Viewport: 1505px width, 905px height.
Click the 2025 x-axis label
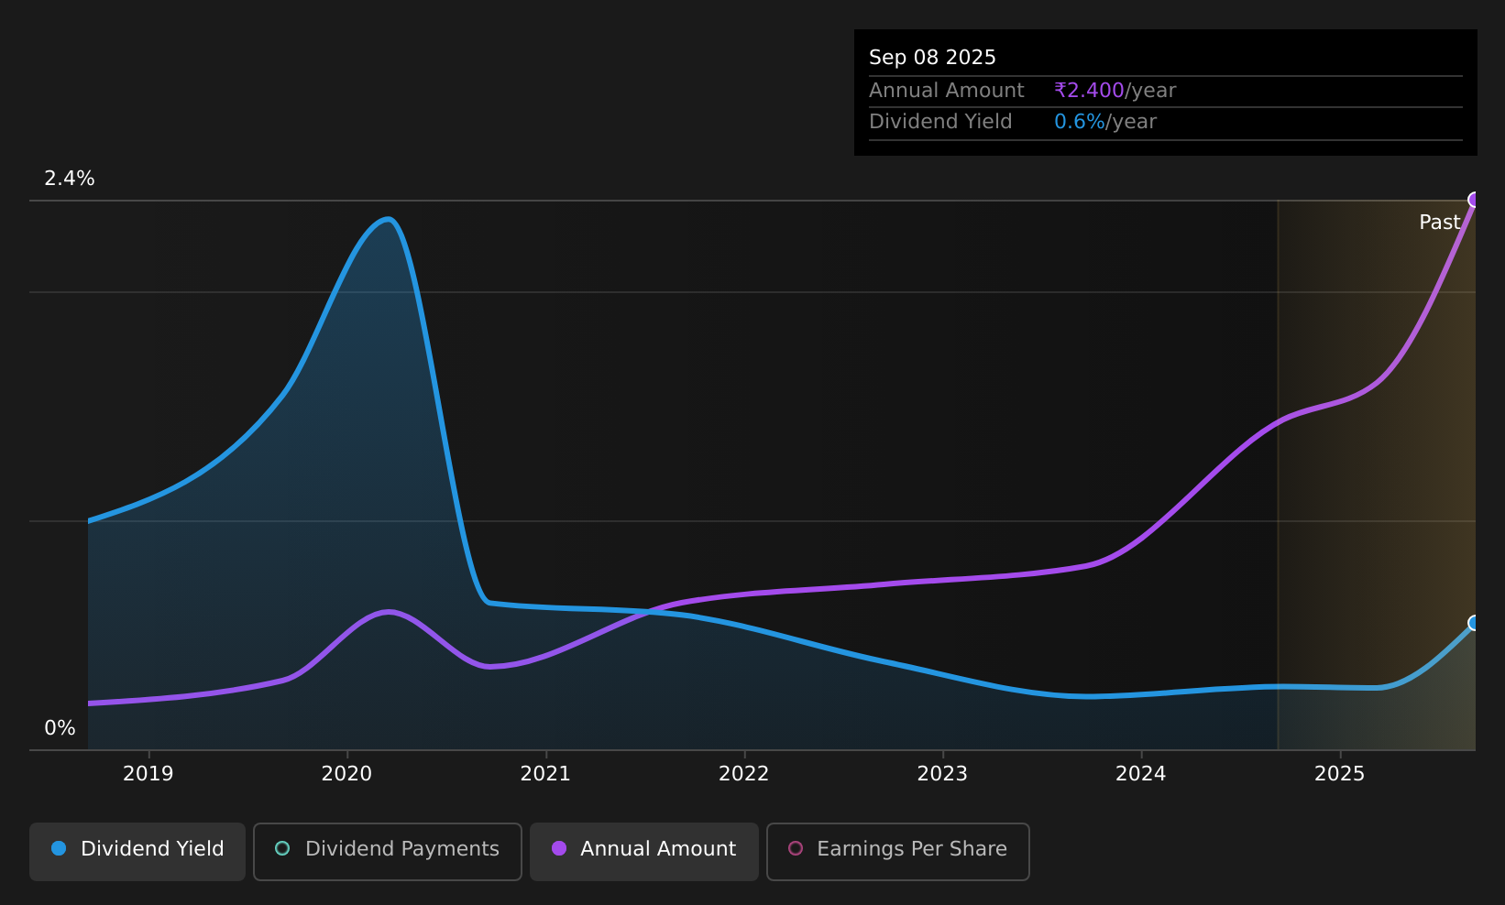pos(1340,774)
